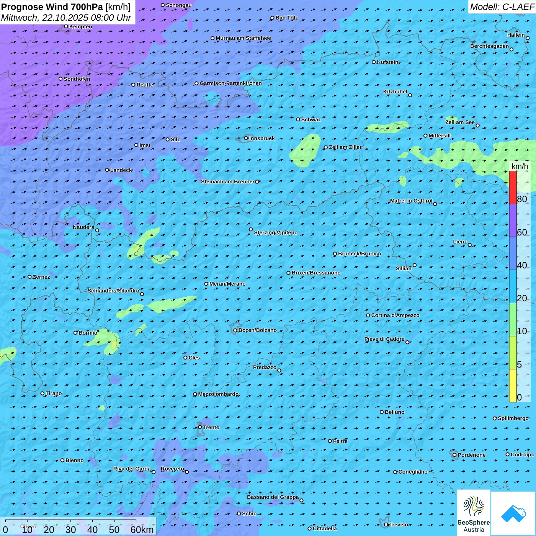Viewport: 536px width, 536px height.
Task: Click the Cles location dot
Action: pos(185,358)
